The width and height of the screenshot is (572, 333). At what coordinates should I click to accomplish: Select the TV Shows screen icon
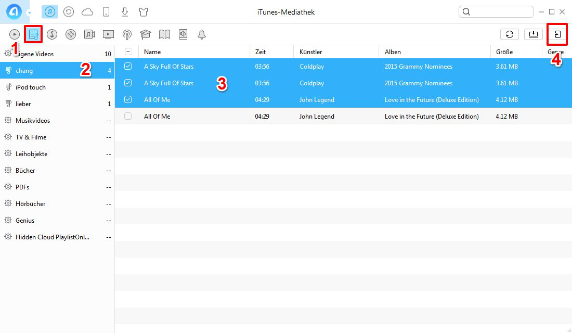(108, 34)
